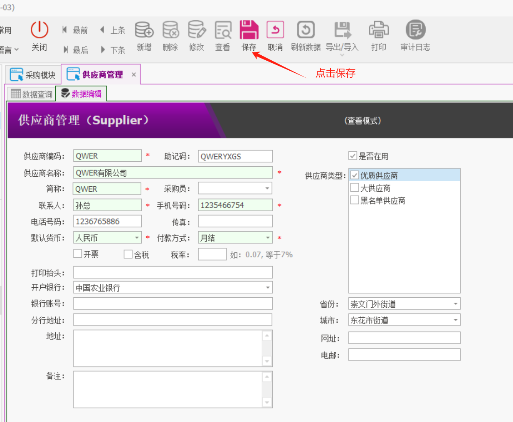This screenshot has height=422, width=513.
Task: Click the 新增 add record icon
Action: click(x=144, y=30)
